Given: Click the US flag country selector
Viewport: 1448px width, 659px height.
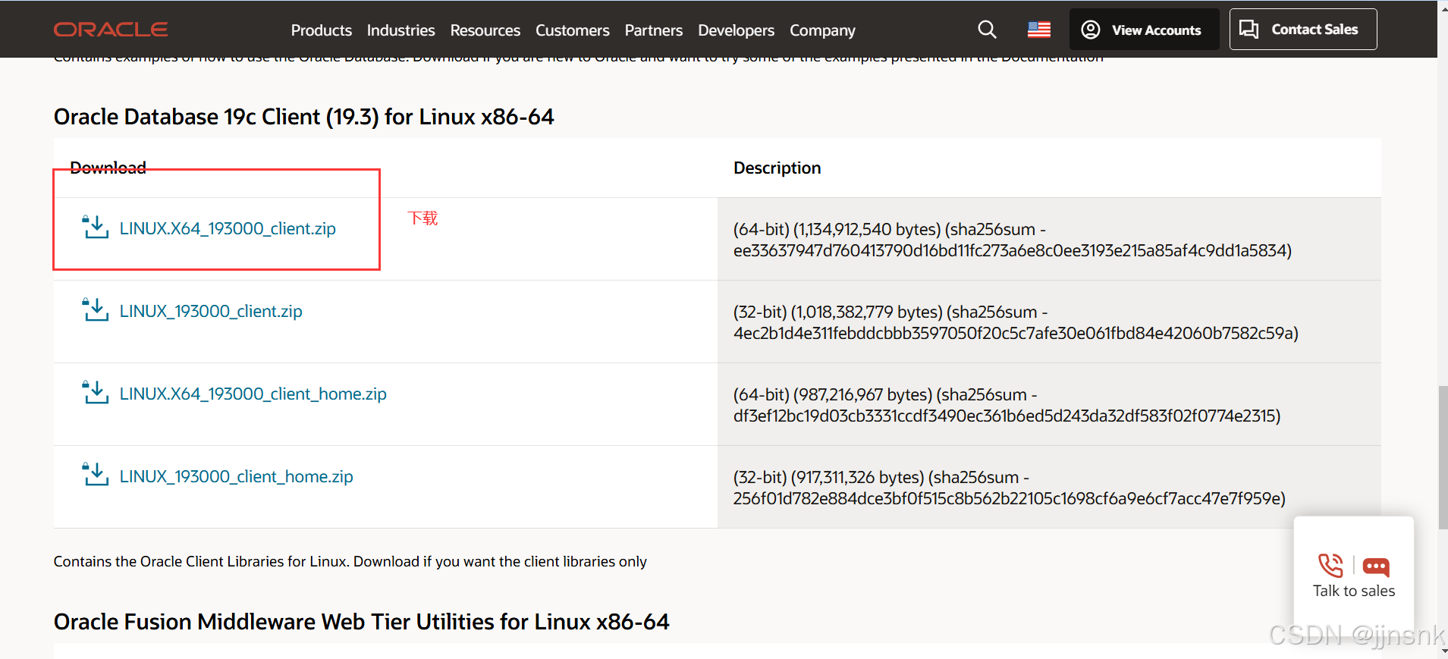Looking at the screenshot, I should click(x=1039, y=30).
